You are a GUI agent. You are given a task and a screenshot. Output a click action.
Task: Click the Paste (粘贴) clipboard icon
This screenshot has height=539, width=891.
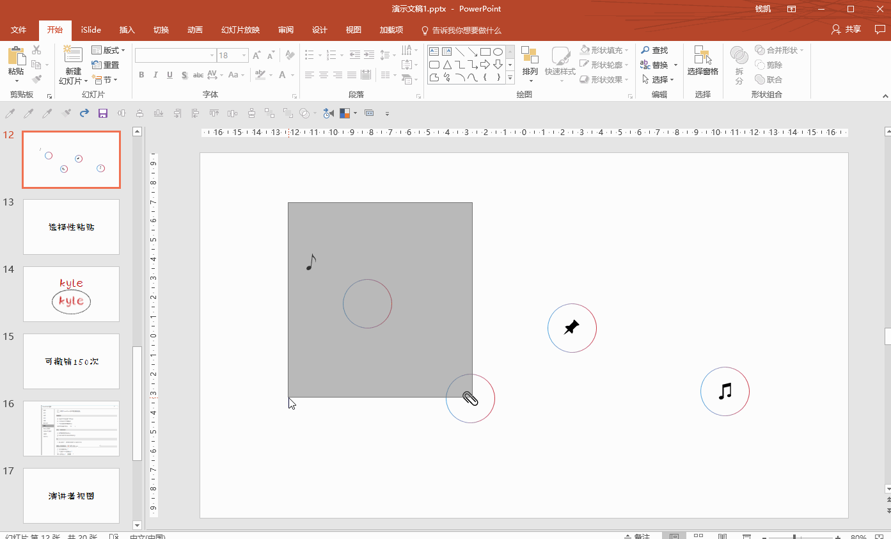(16, 57)
